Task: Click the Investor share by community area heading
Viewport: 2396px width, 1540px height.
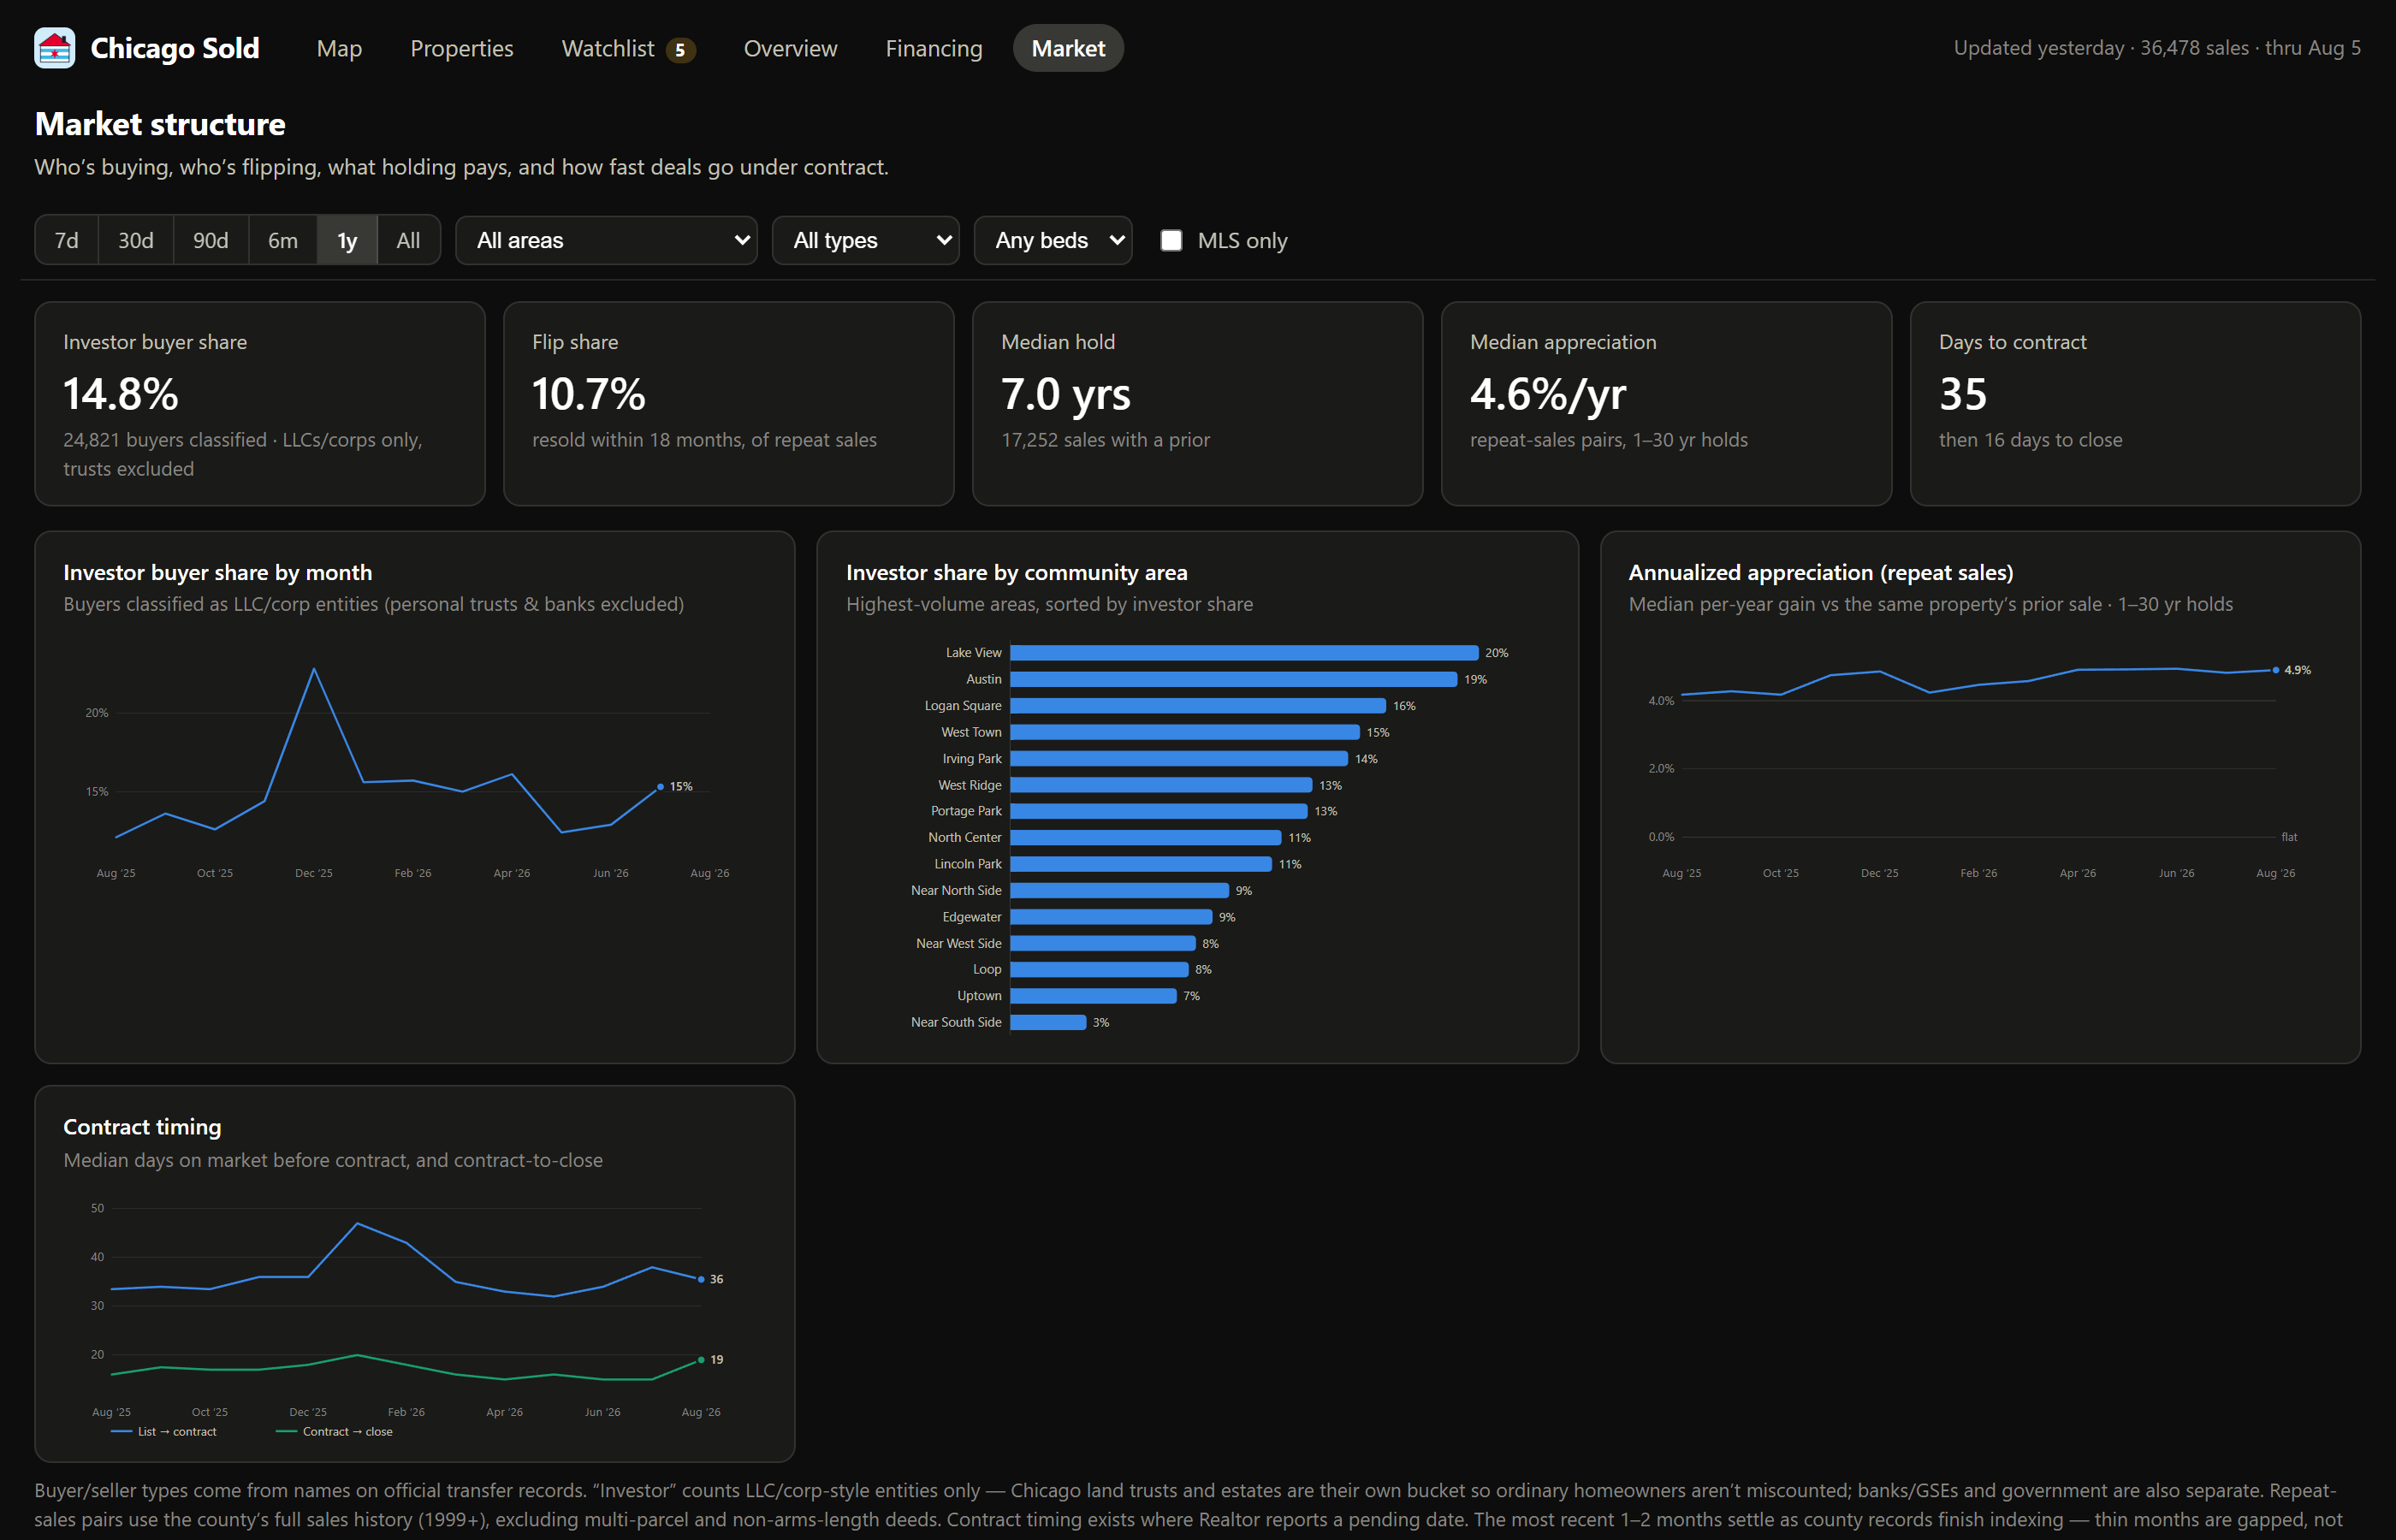Action: (1017, 572)
